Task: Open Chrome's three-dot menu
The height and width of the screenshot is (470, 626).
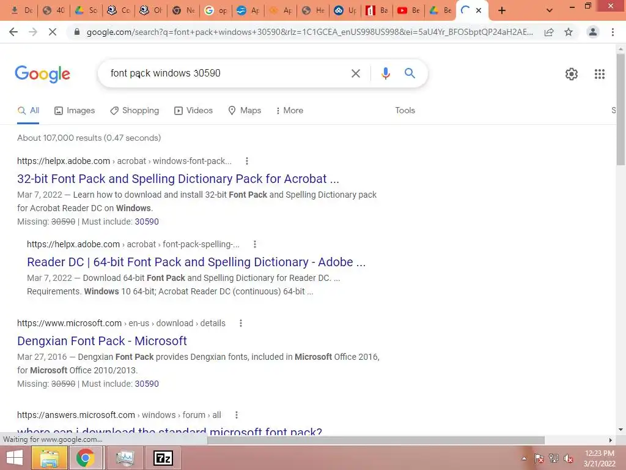Action: click(x=613, y=32)
